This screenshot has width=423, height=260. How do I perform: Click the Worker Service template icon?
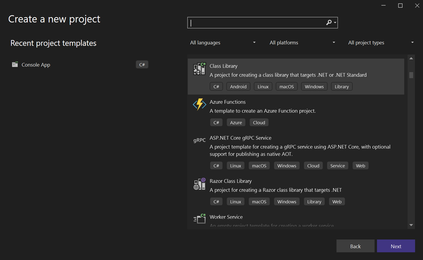pos(199,219)
